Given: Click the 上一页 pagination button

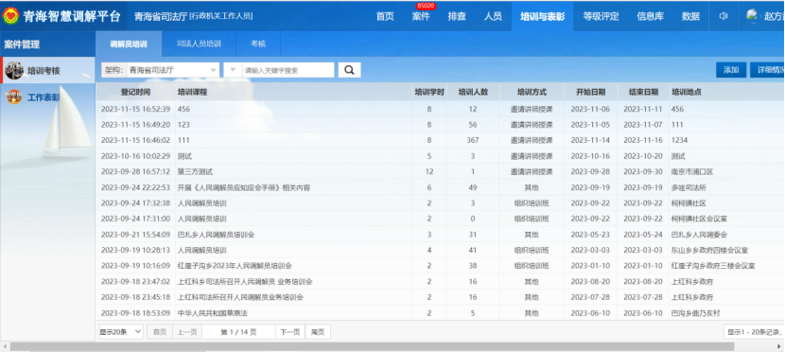Looking at the screenshot, I should pos(187,331).
